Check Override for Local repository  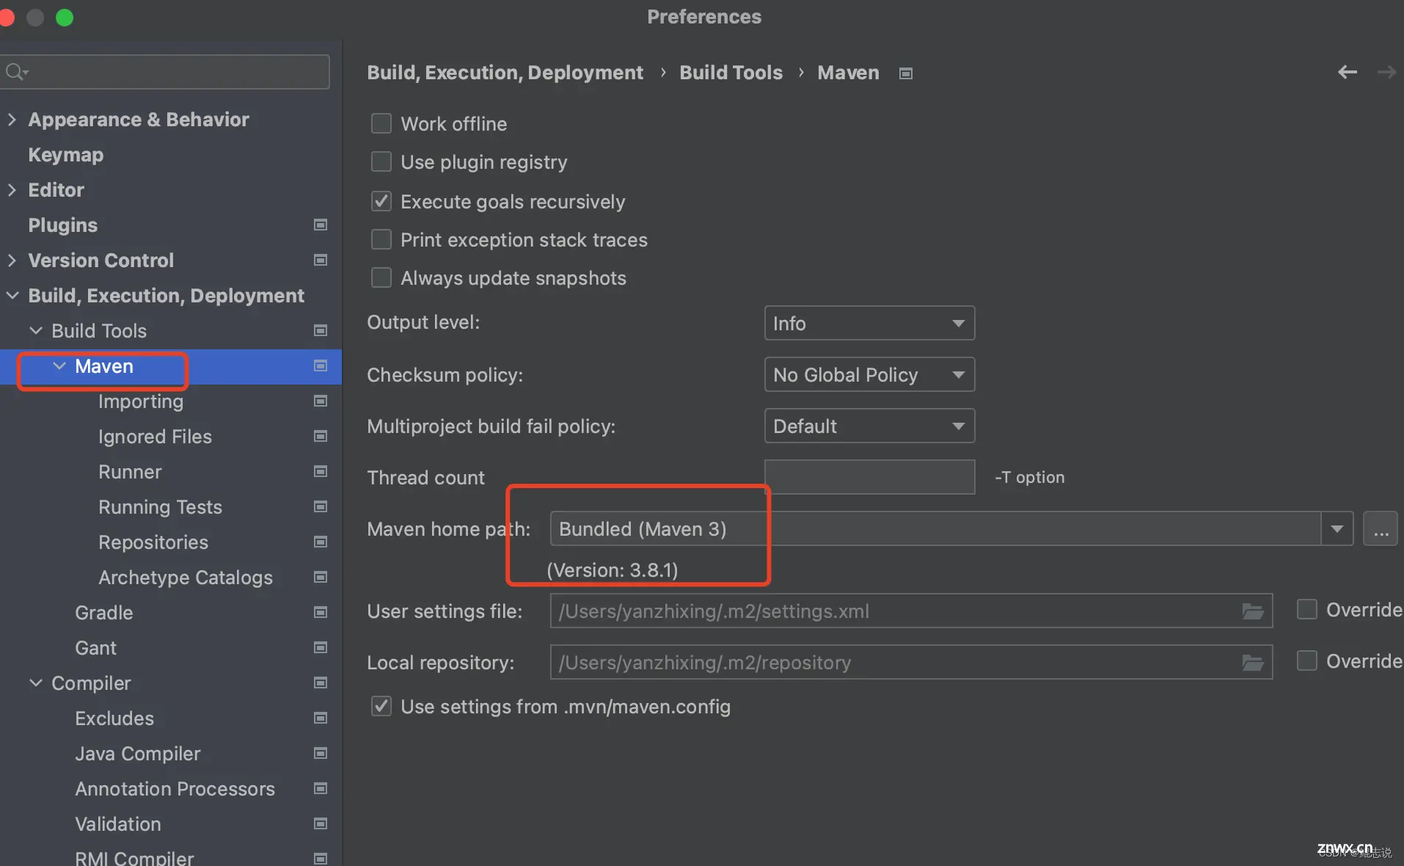point(1306,661)
